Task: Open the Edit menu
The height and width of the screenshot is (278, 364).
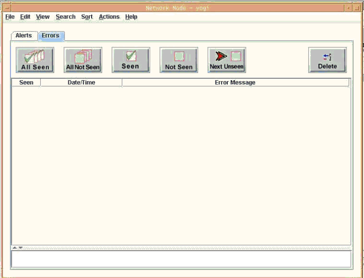Action: click(25, 17)
